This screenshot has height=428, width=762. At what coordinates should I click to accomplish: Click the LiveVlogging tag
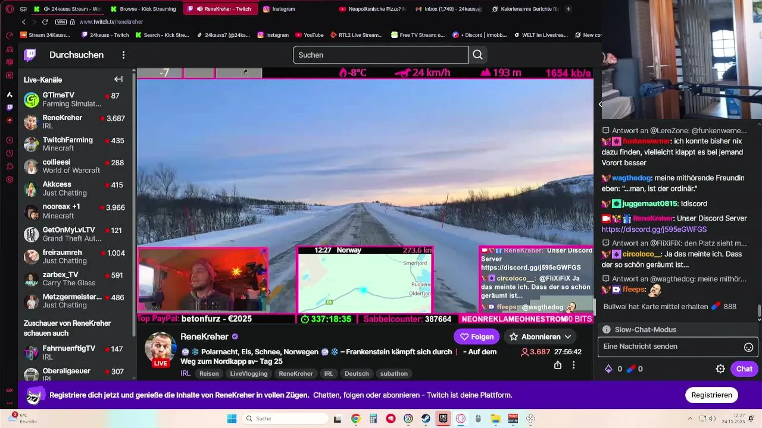249,374
